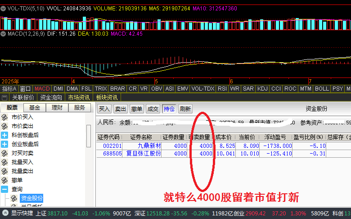Select the WR indicator
The width and height of the screenshot is (351, 219).
point(234,89)
